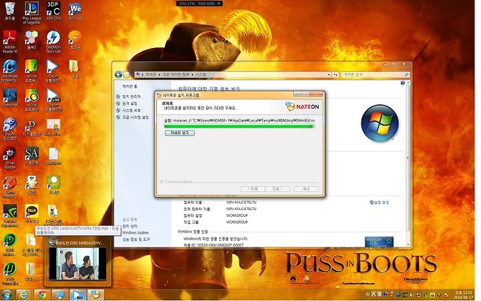The height and width of the screenshot is (301, 481).
Task: Launch Play League of Legends shortcut
Action: 31,13
